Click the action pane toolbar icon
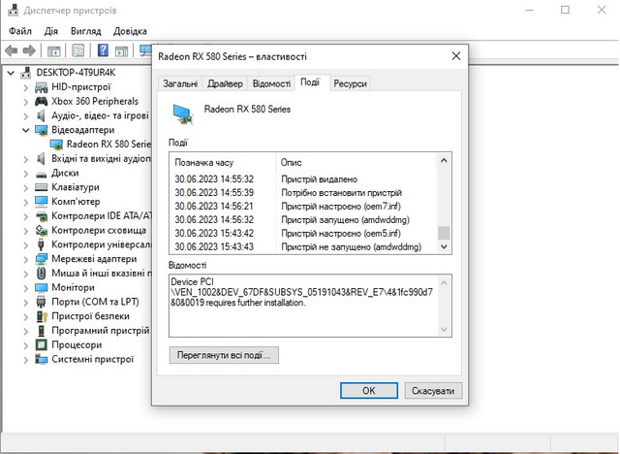Viewport: 620px width, 454px height. coord(121,50)
